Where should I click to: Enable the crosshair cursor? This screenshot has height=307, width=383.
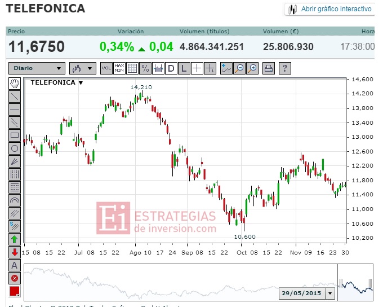[197, 68]
